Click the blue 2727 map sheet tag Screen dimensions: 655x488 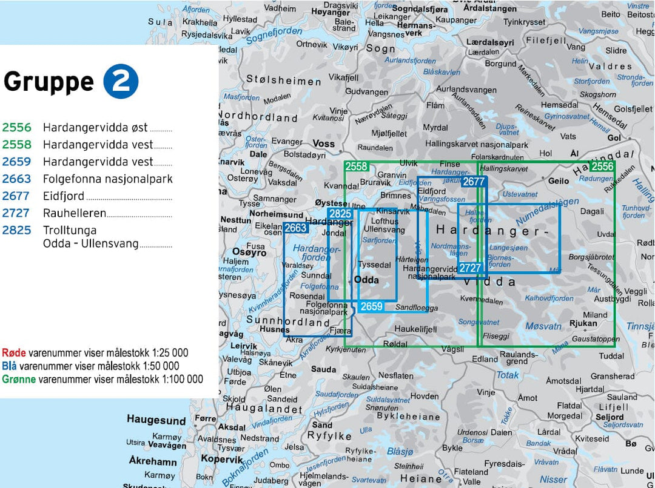pos(470,268)
